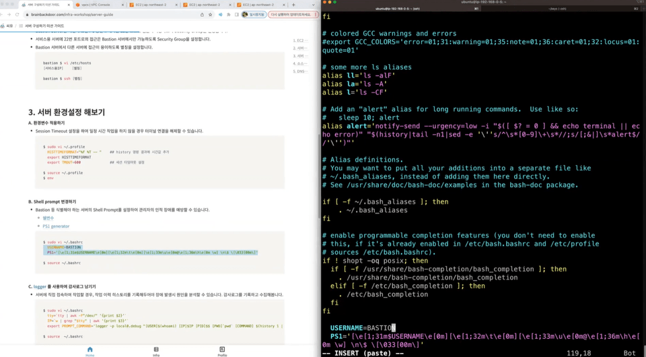Click the browser forward arrow icon
Image resolution: width=646 pixels, height=357 pixels.
(8, 14)
